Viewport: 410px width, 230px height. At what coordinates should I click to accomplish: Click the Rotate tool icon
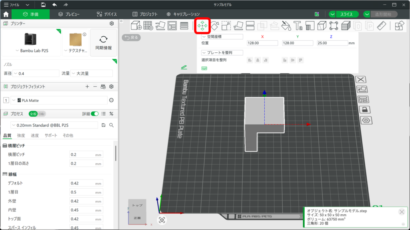[214, 26]
